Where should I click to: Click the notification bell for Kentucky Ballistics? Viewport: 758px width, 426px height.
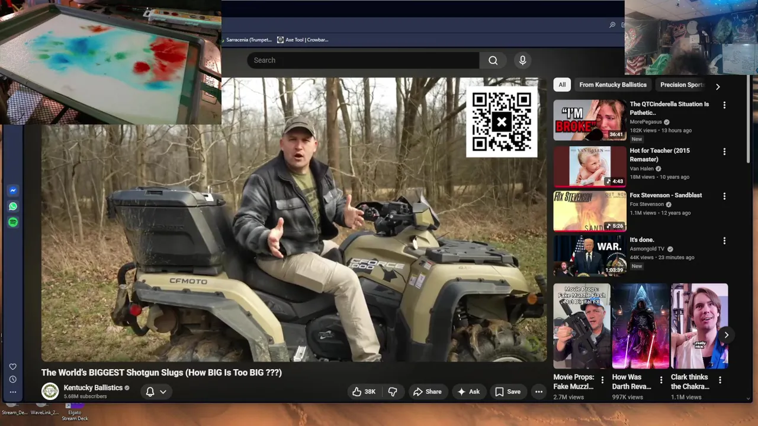[150, 392]
